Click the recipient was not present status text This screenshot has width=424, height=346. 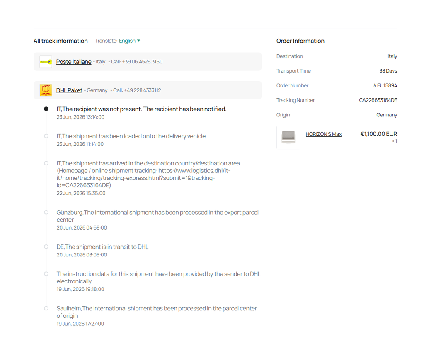141,109
